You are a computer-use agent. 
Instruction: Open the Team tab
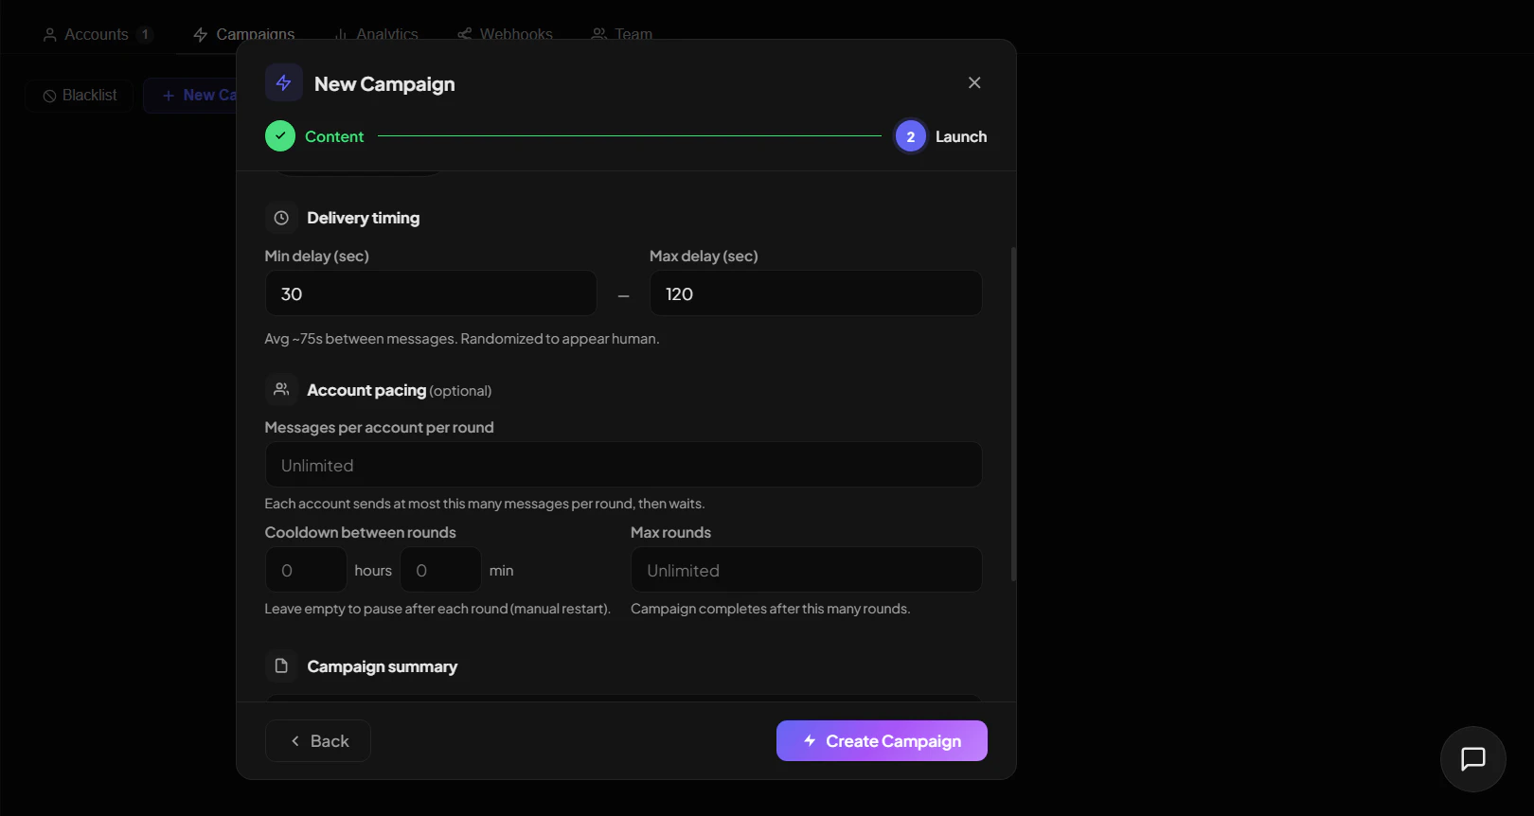click(622, 34)
